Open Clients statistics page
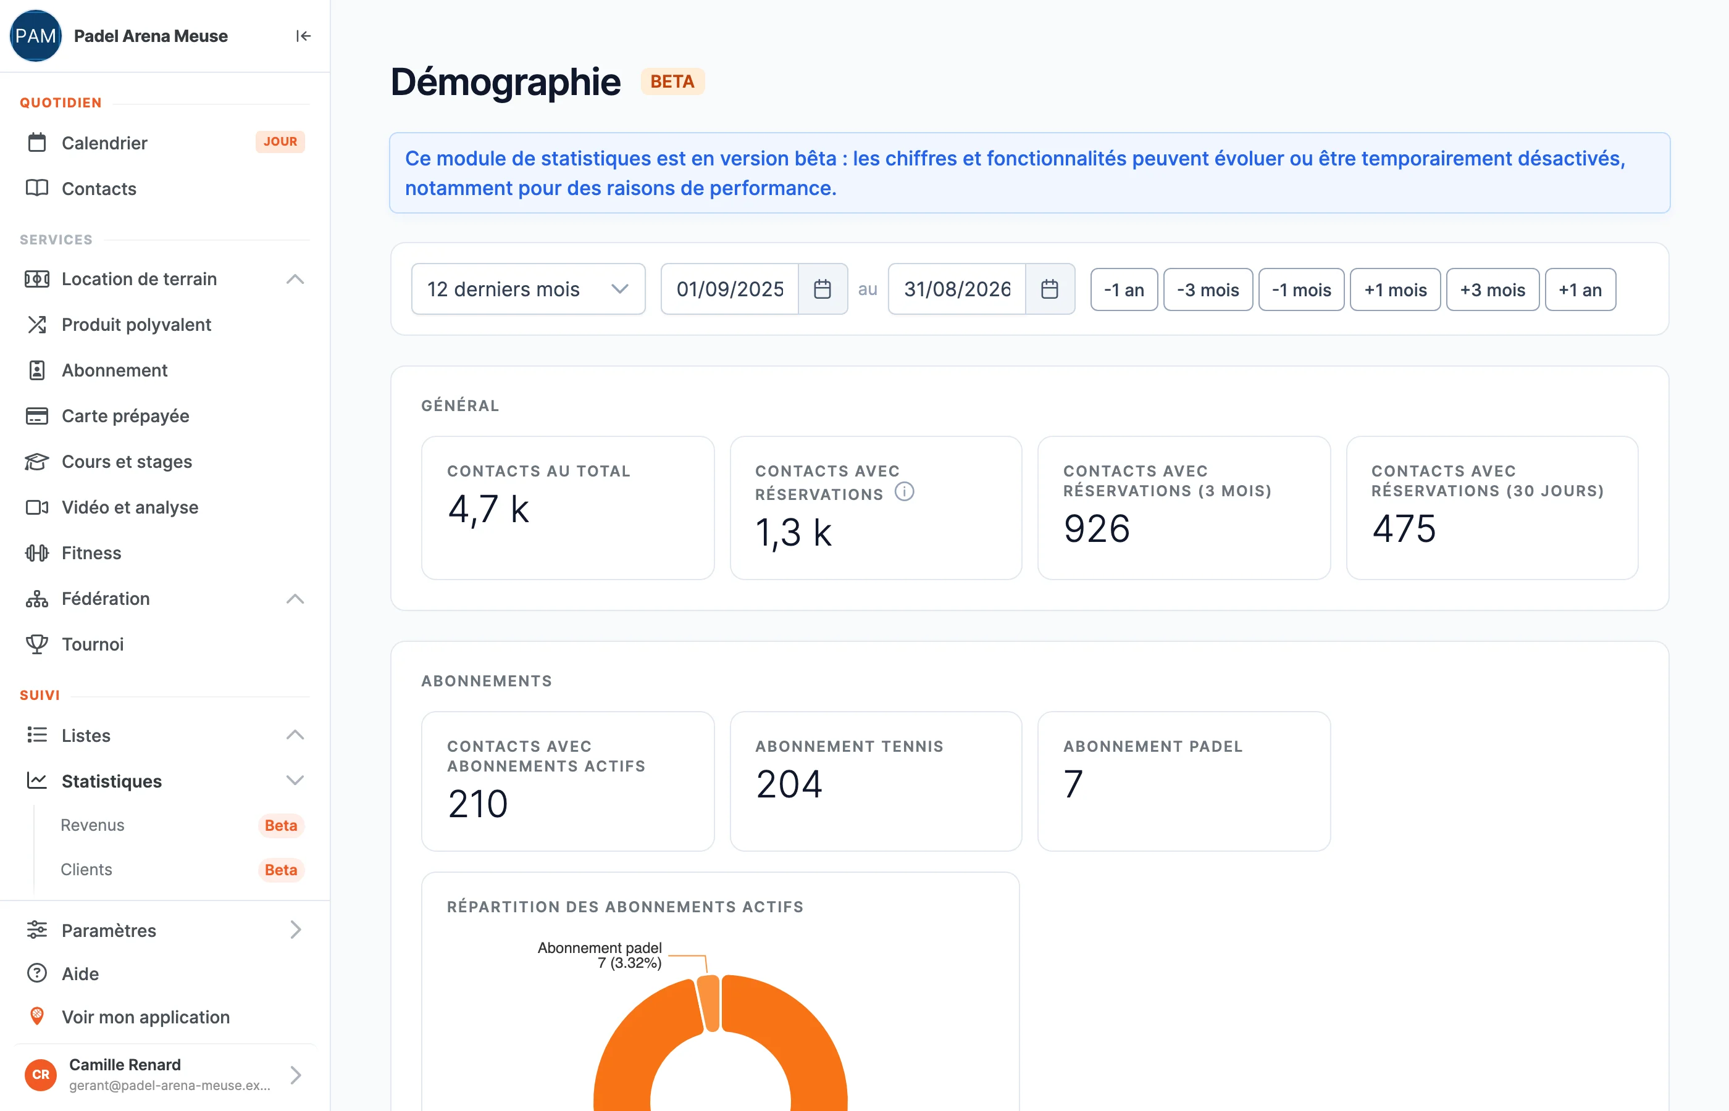This screenshot has height=1111, width=1729. tap(172, 870)
